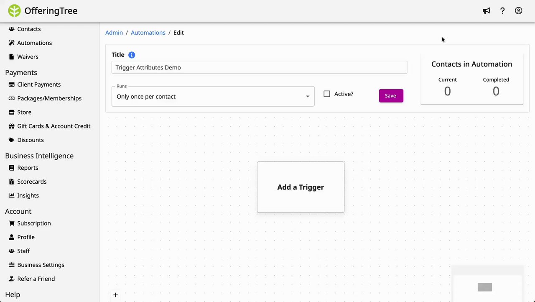This screenshot has height=302, width=535.
Task: Click the Title info icon
Action: tap(132, 55)
